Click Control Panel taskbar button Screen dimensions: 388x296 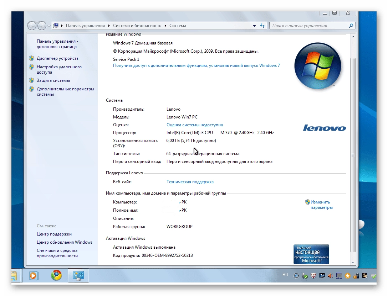click(x=78, y=275)
